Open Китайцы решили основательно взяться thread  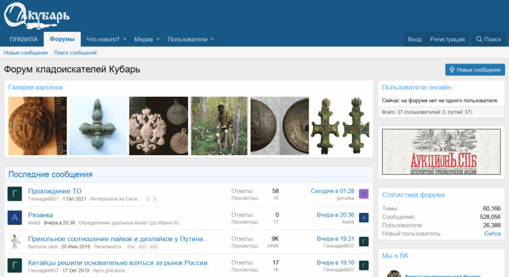119,263
